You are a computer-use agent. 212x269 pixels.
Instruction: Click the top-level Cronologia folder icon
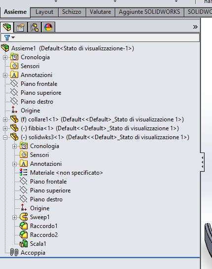pos(14,57)
